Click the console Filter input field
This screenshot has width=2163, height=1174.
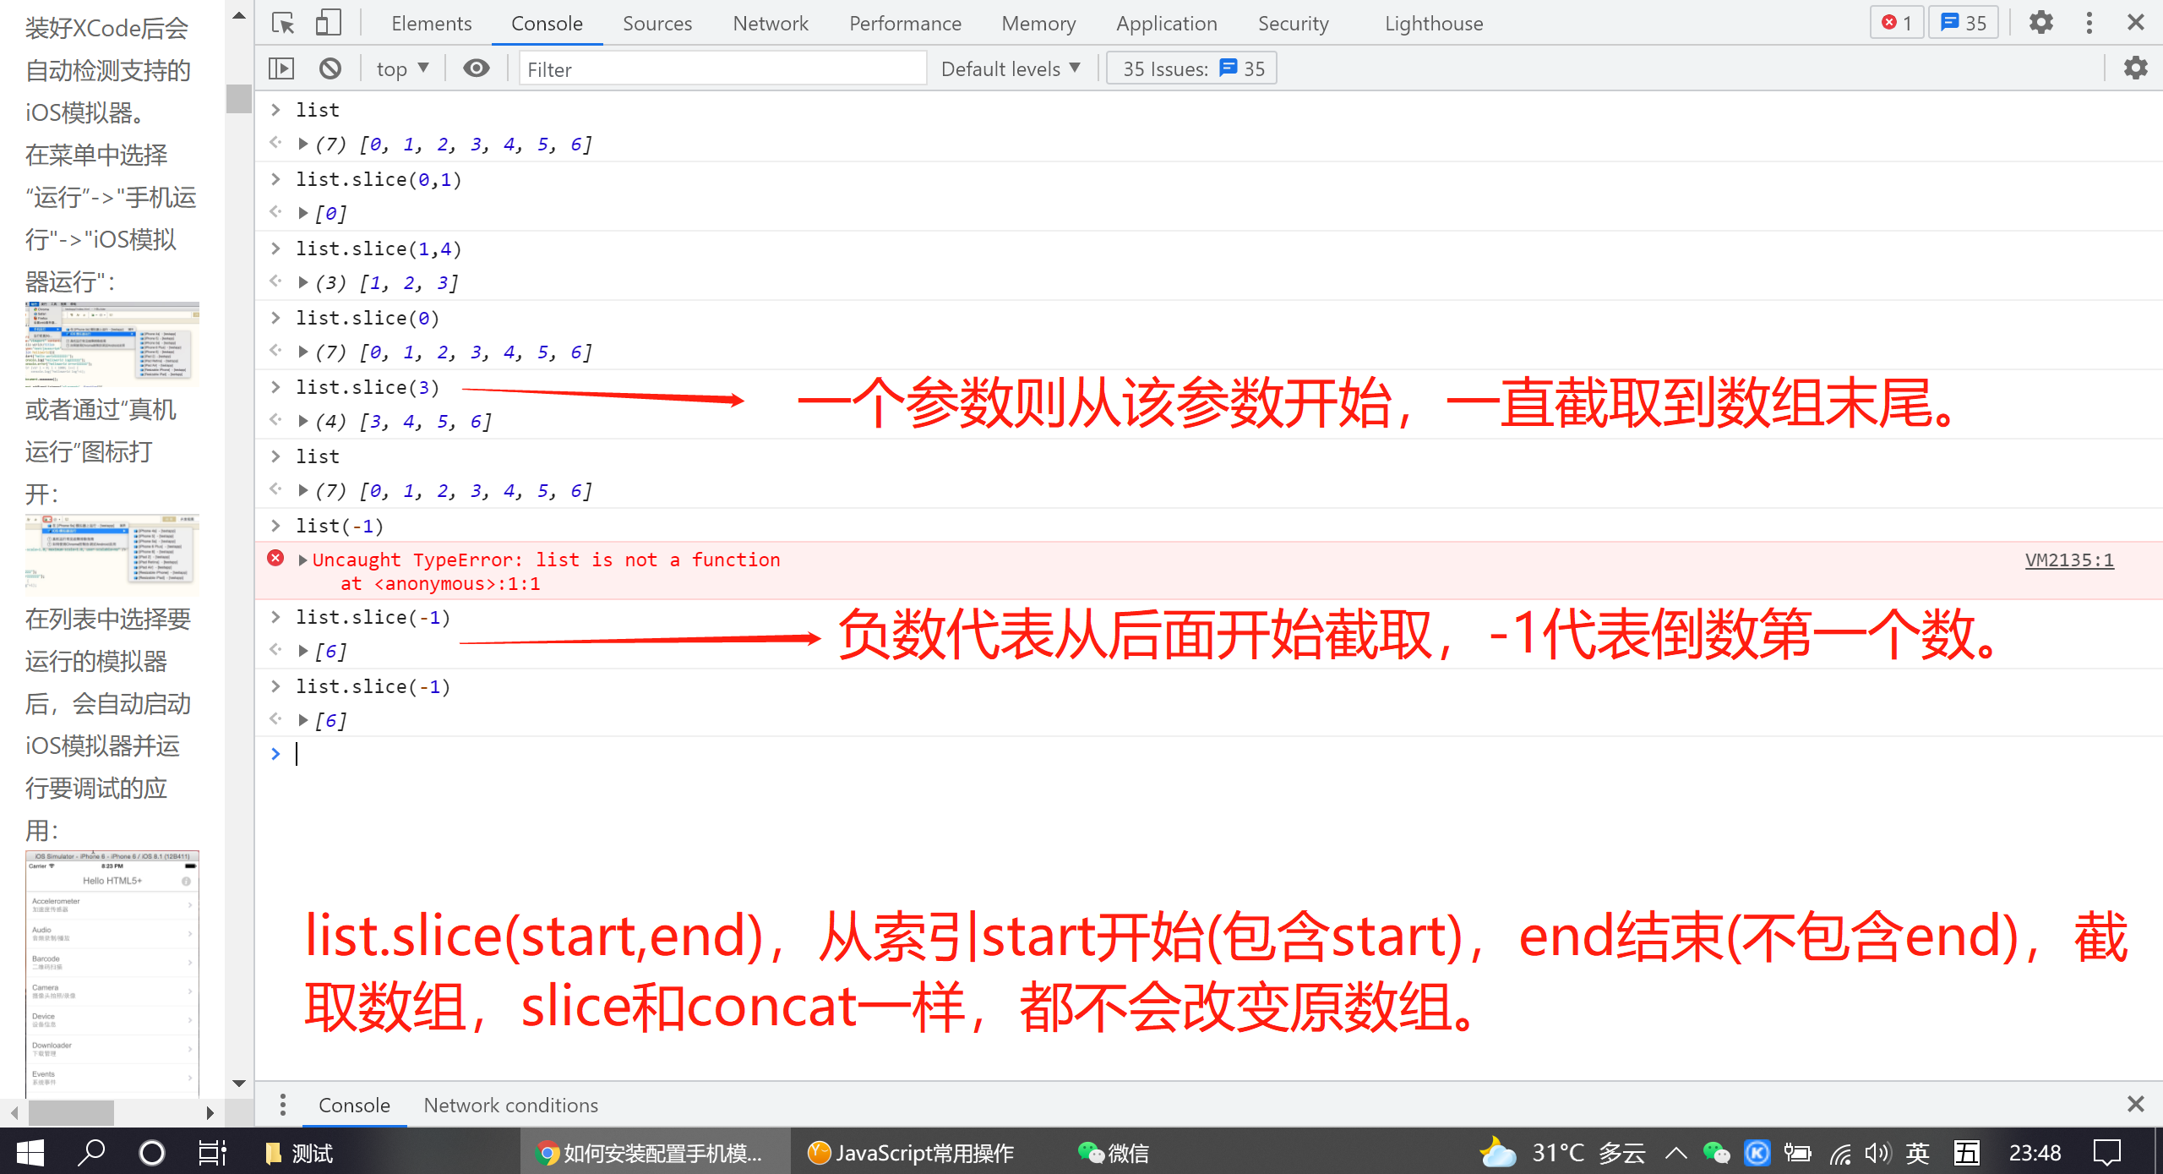(722, 68)
